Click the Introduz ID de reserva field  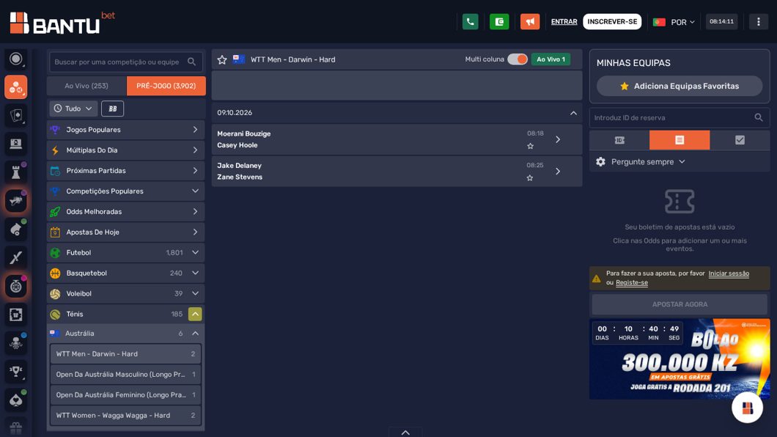click(680, 117)
